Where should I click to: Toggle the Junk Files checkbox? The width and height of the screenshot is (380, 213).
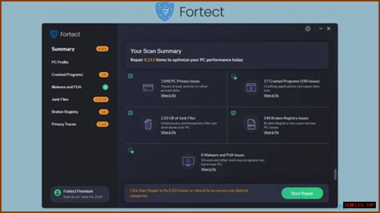coord(131,113)
